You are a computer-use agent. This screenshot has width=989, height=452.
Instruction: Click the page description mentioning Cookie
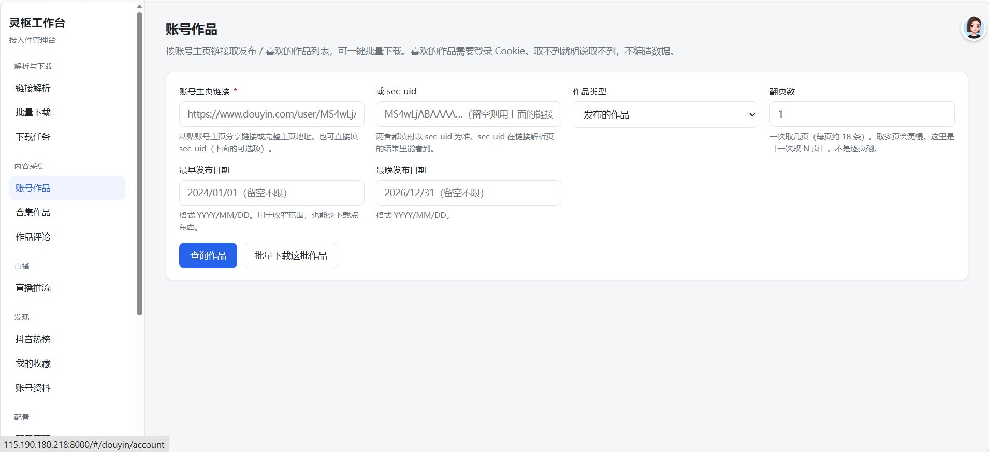point(422,51)
